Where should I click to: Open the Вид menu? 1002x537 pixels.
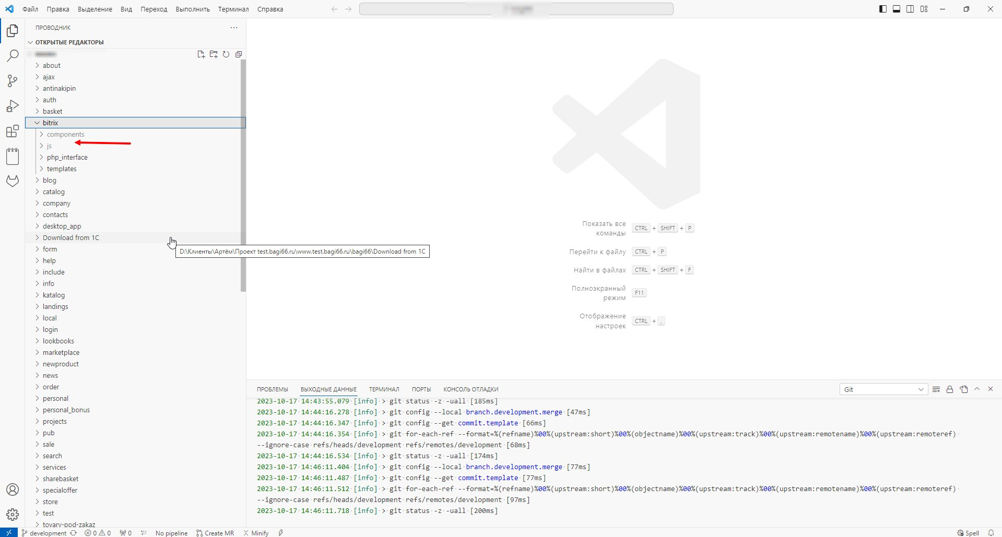126,9
